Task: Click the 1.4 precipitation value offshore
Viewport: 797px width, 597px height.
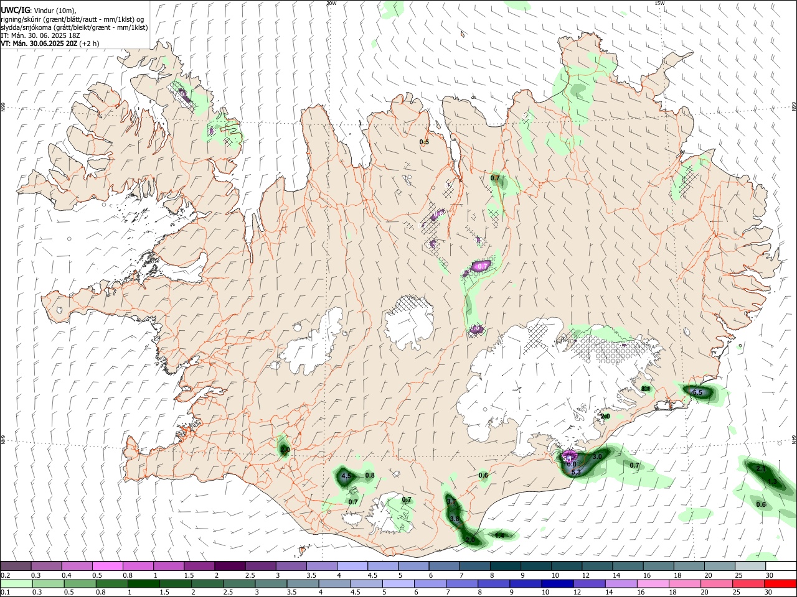Action: (499, 535)
